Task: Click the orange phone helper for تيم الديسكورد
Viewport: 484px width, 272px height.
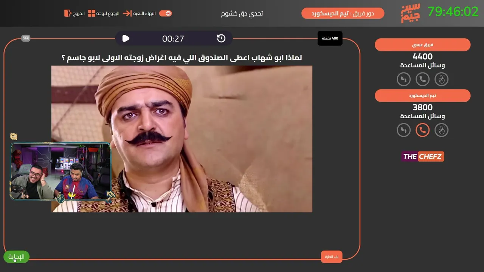Action: pyautogui.click(x=423, y=130)
